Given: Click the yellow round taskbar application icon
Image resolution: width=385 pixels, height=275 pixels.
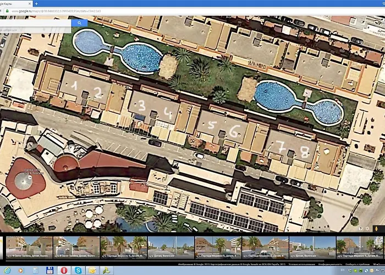Looking at the screenshot, I should click(x=92, y=271).
